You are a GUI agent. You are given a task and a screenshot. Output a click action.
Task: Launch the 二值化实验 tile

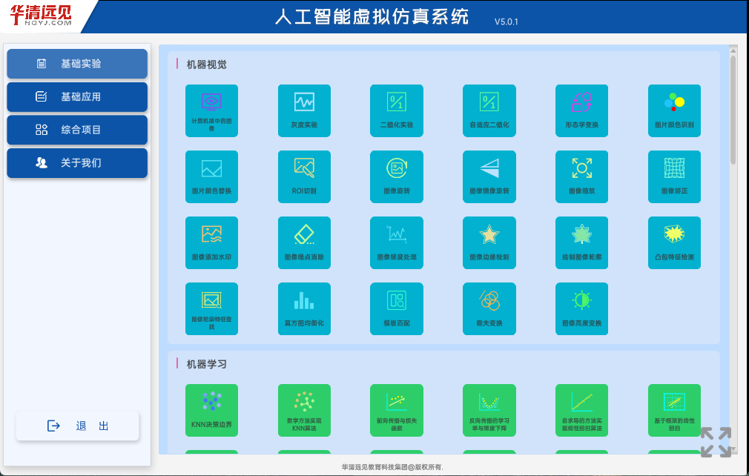(397, 110)
